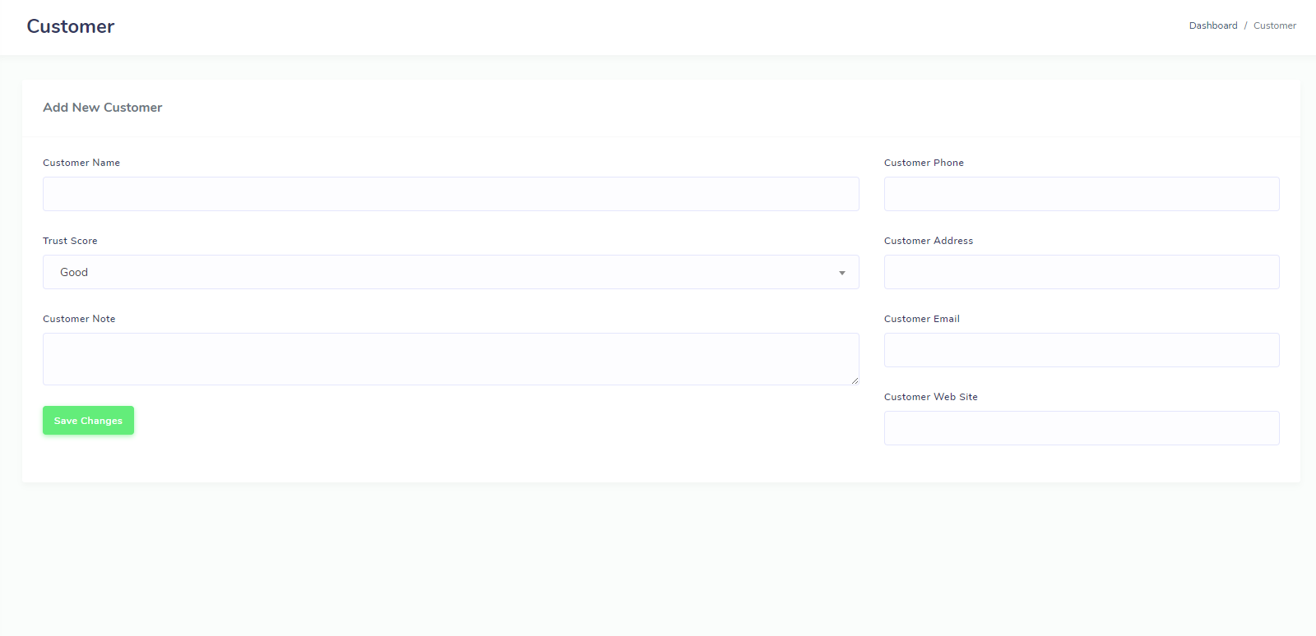Select the Customer Address input field
1316x636 pixels.
(x=1082, y=272)
